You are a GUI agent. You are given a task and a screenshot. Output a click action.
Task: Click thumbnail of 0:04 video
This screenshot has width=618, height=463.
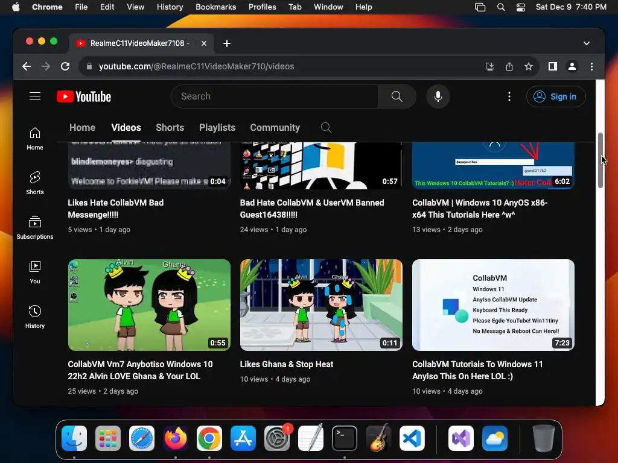(x=149, y=166)
